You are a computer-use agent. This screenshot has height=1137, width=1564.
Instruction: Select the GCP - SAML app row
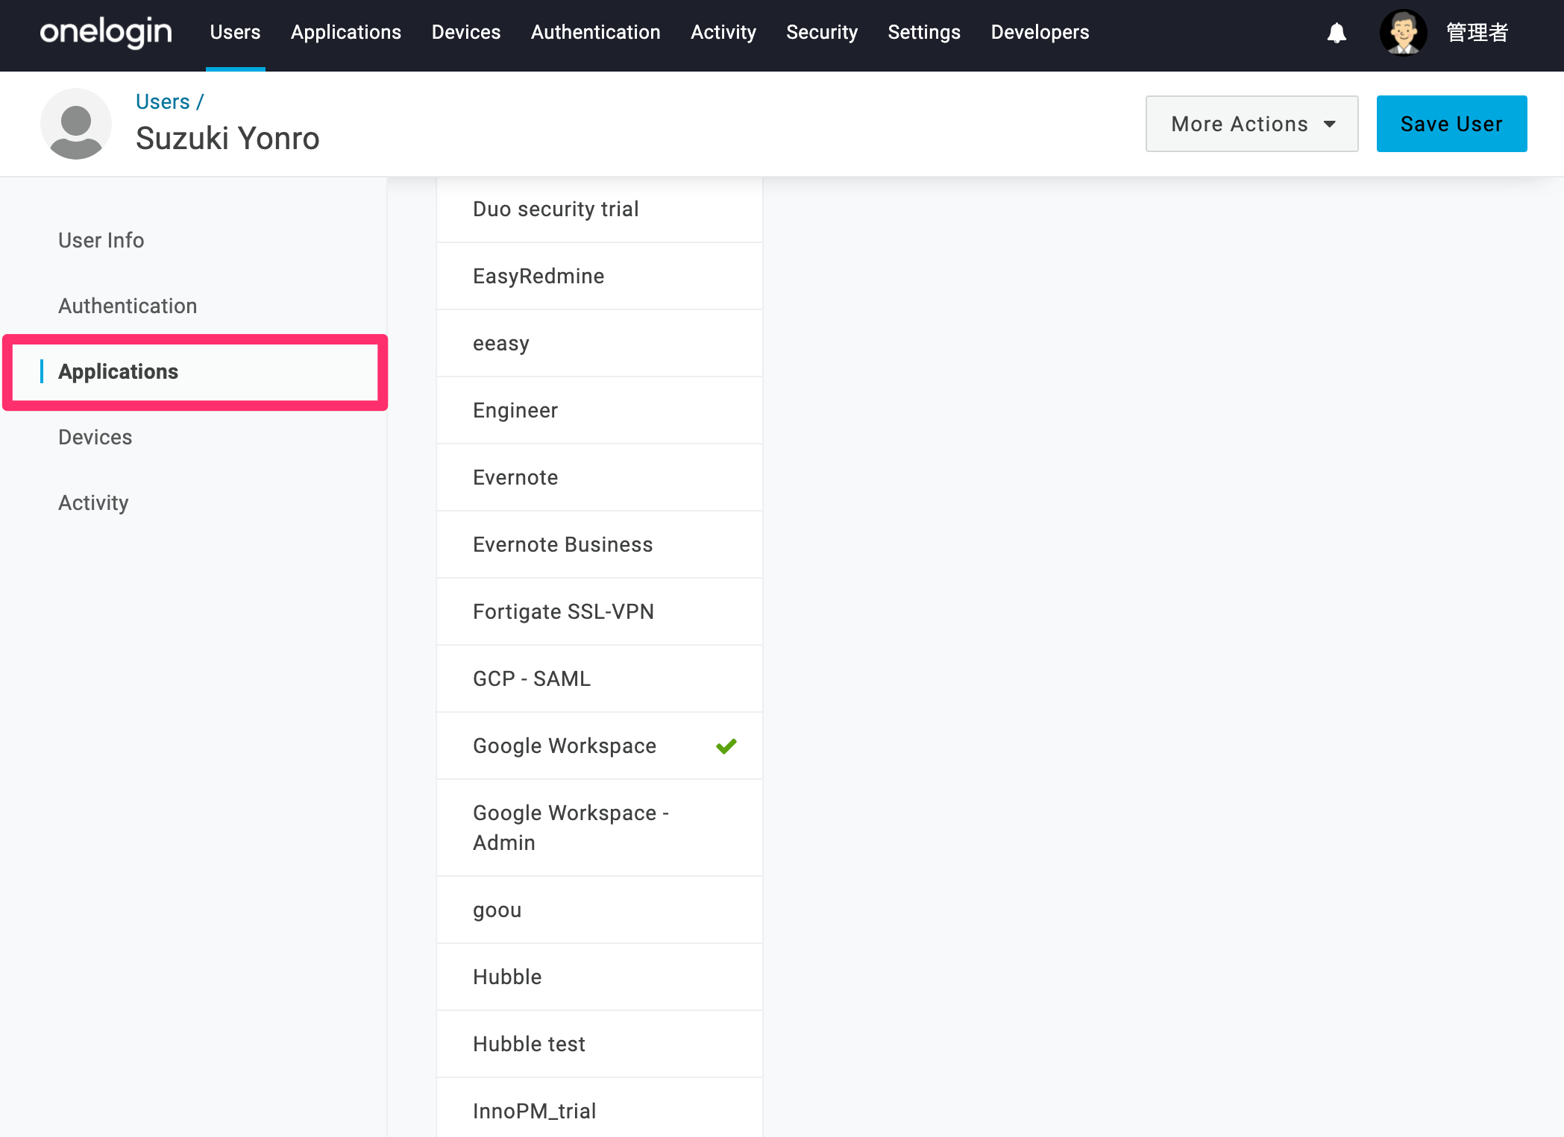coord(600,678)
